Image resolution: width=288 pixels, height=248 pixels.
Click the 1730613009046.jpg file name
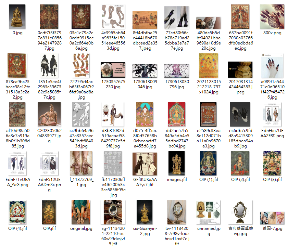tap(145, 84)
